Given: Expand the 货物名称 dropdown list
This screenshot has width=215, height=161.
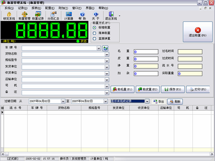Looking at the screenshot, I should tap(107, 54).
